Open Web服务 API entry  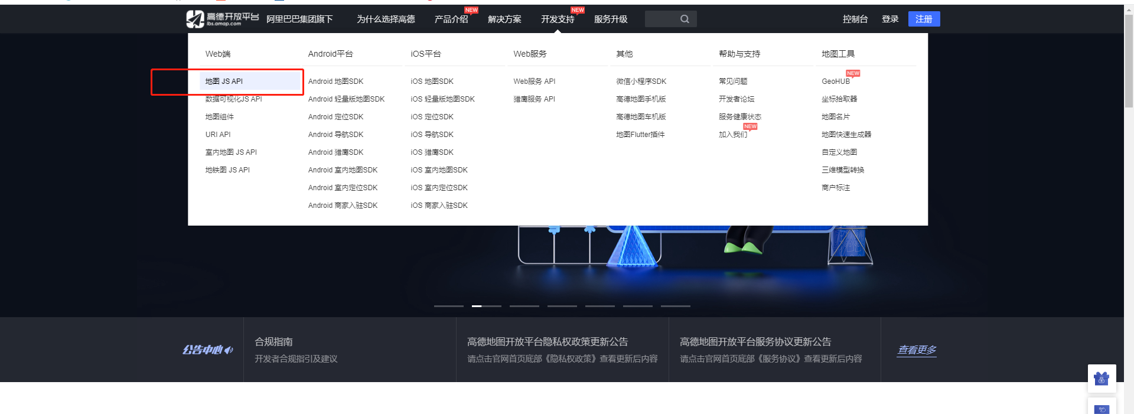534,82
